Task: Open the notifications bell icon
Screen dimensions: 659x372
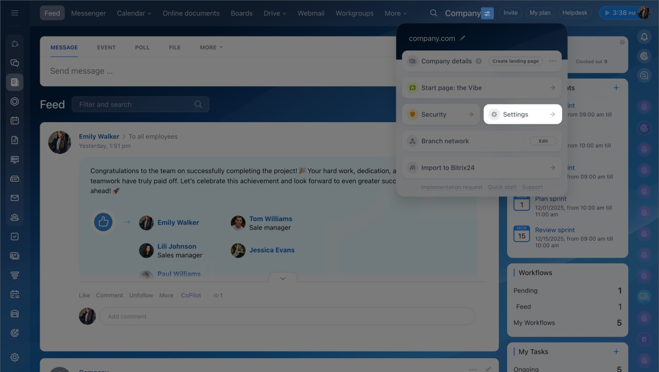Action: coord(644,37)
